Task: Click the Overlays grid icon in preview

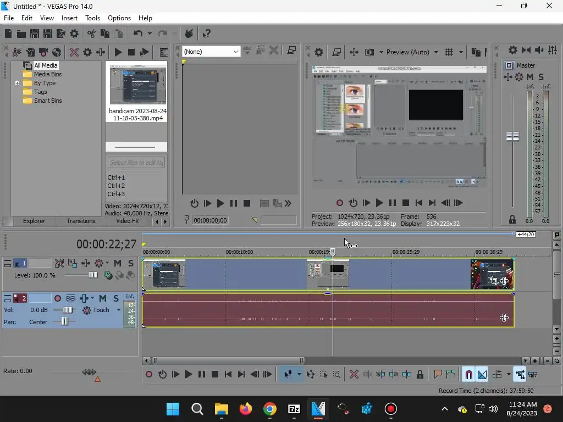Action: click(x=449, y=52)
